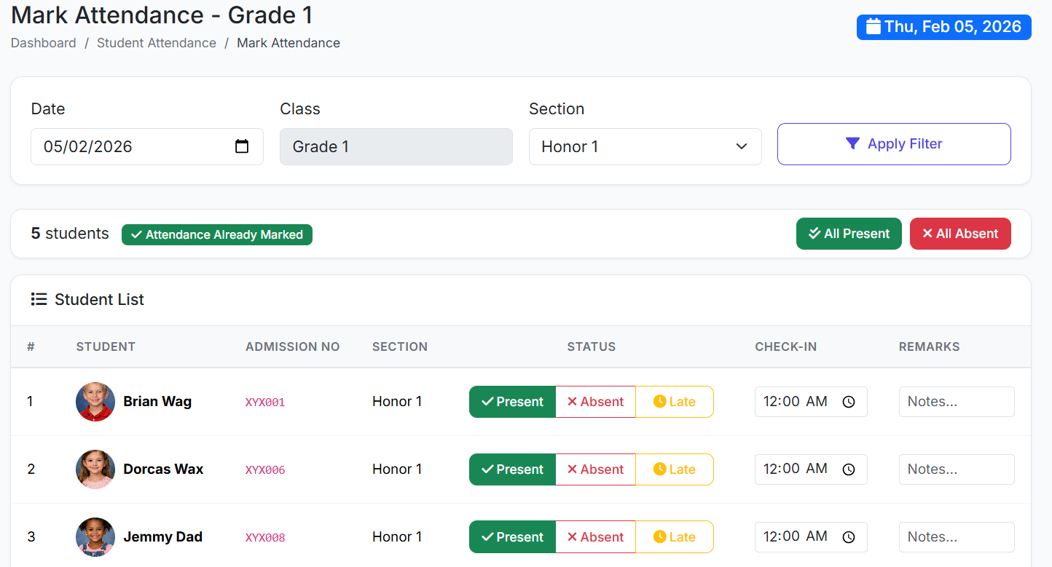Click the calendar icon in the date badge
Viewport: 1052px width, 567px height.
pos(873,27)
